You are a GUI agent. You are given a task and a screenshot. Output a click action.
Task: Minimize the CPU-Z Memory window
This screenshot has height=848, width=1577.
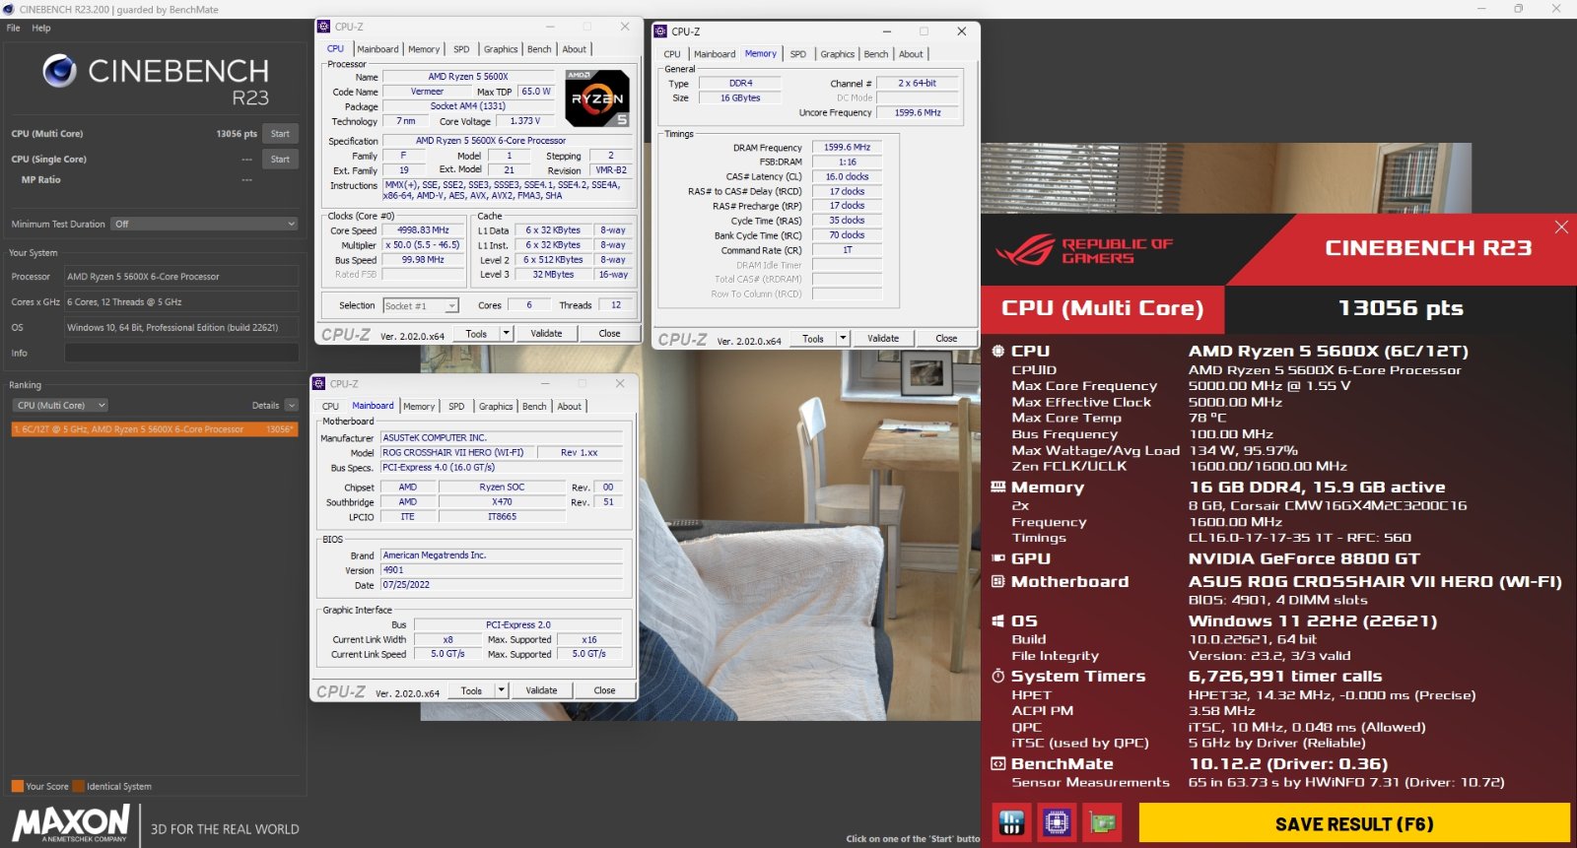pos(887,32)
